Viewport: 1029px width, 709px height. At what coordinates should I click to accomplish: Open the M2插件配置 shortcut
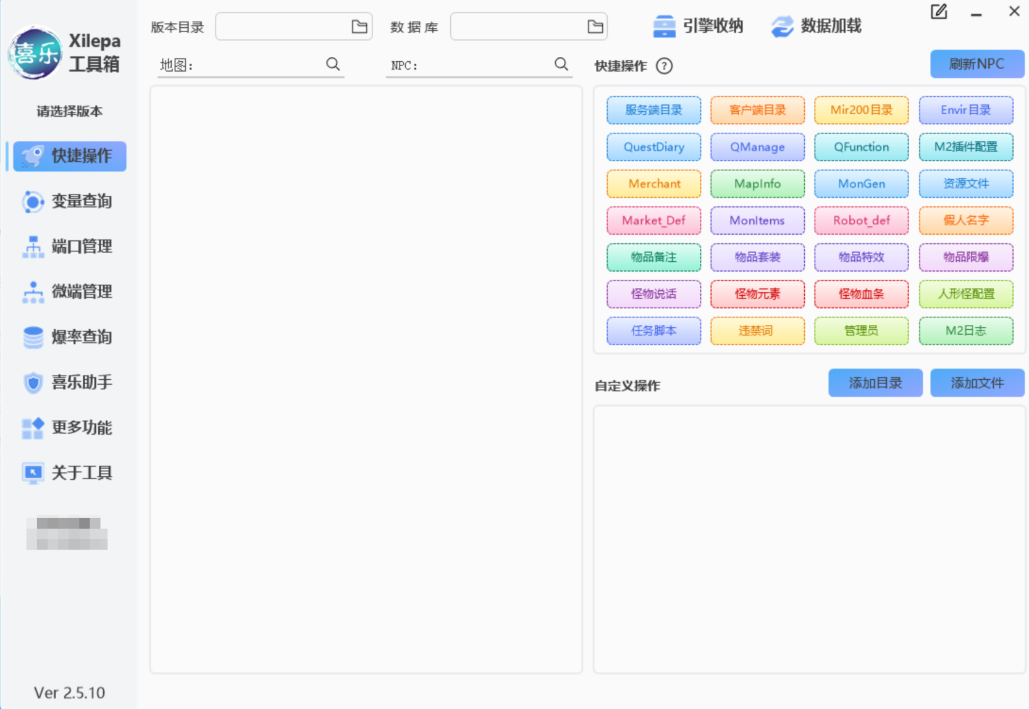point(966,147)
